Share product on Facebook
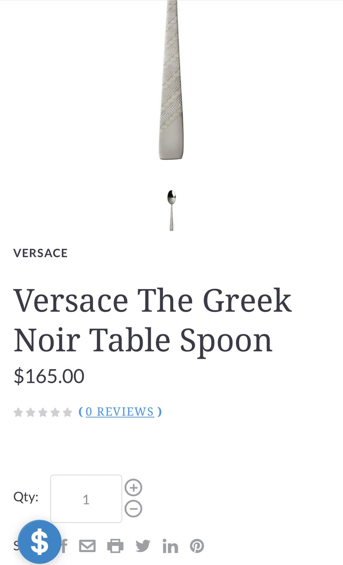The width and height of the screenshot is (343, 565). coord(64,546)
